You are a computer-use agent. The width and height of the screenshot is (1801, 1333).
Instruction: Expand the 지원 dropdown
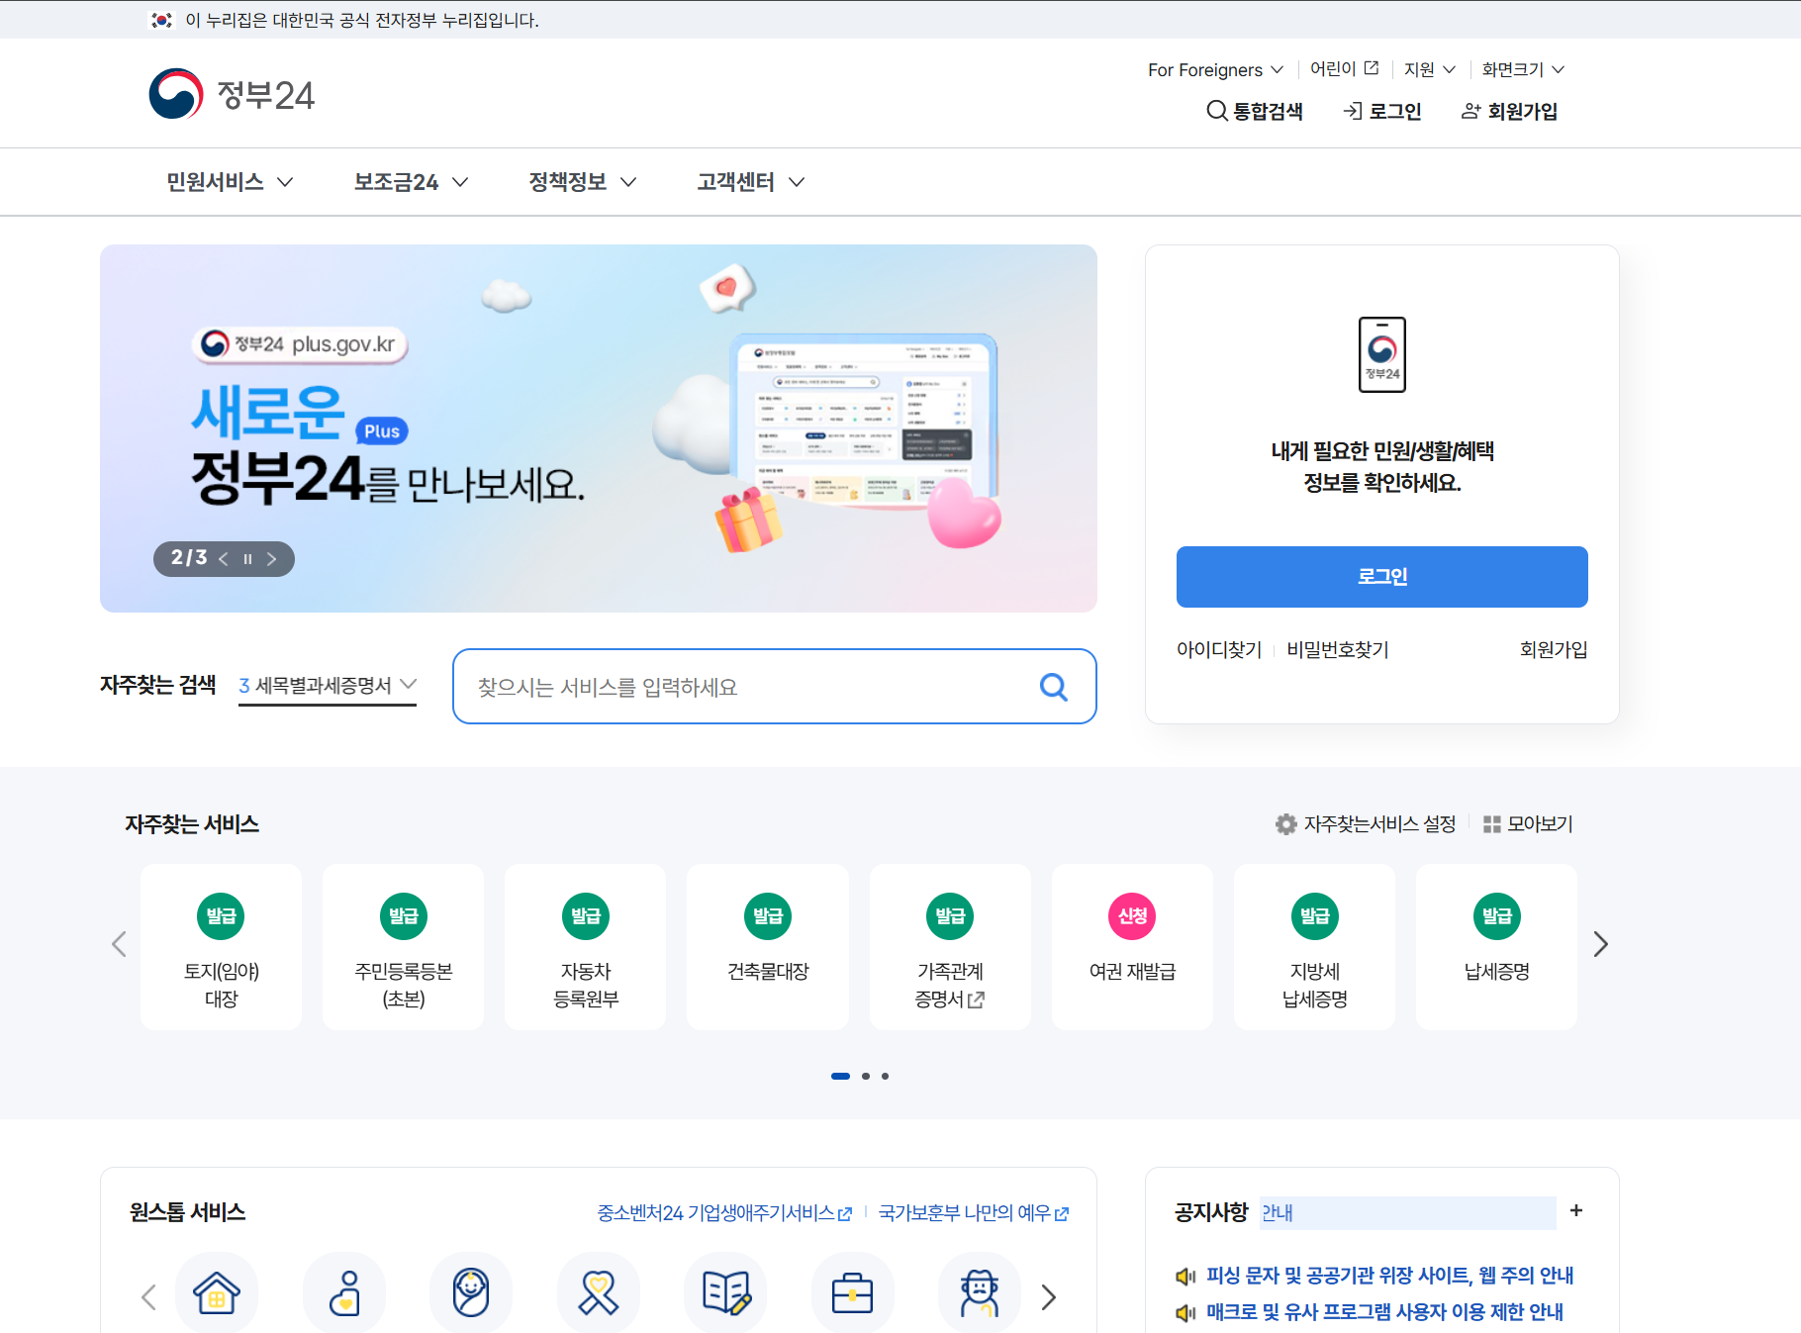click(x=1429, y=69)
